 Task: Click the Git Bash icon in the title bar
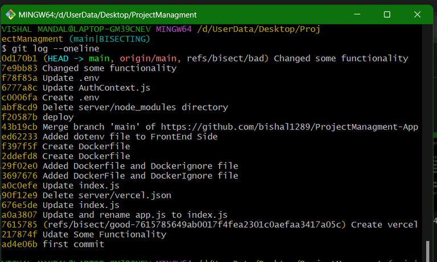(x=10, y=14)
